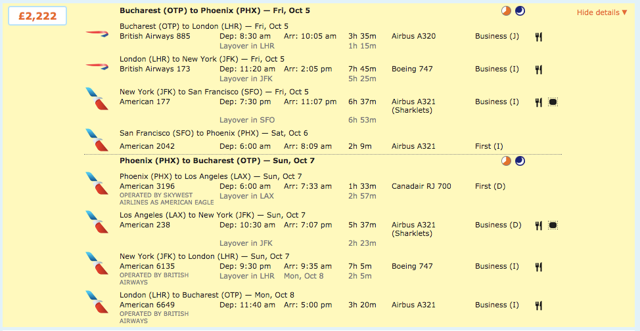Click meal icon for American 6649 flight
Screen dimensions: 640x331
pyautogui.click(x=538, y=305)
